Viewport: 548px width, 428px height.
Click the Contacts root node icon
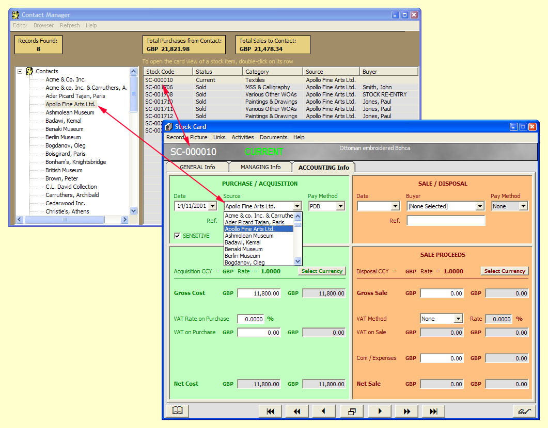tap(30, 71)
